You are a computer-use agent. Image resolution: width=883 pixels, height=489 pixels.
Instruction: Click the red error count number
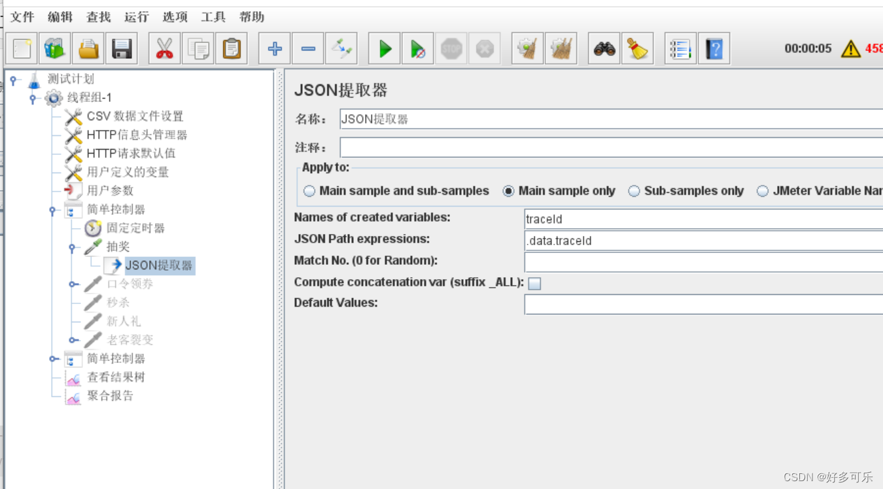874,48
